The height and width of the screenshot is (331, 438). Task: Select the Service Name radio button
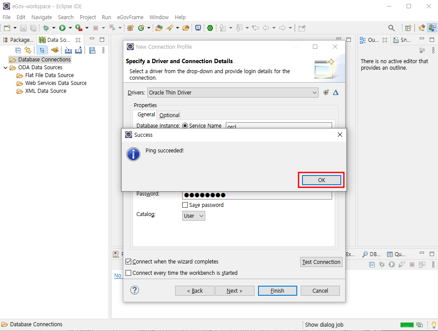point(185,125)
